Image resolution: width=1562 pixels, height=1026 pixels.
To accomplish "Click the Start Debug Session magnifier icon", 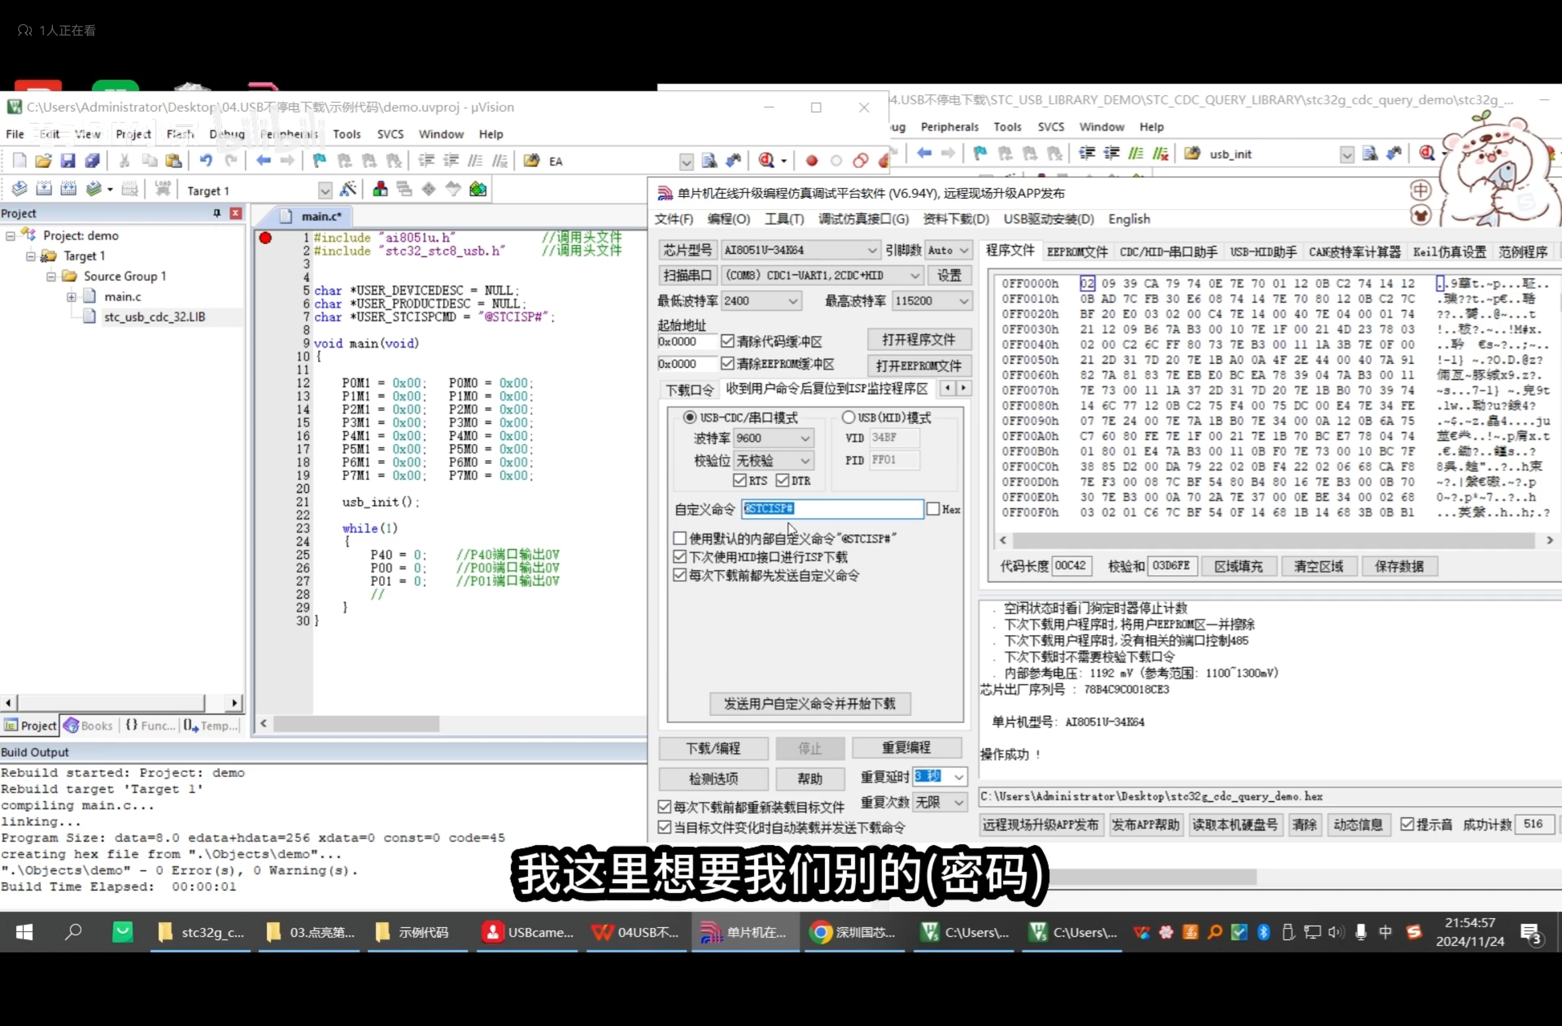I will pos(766,161).
